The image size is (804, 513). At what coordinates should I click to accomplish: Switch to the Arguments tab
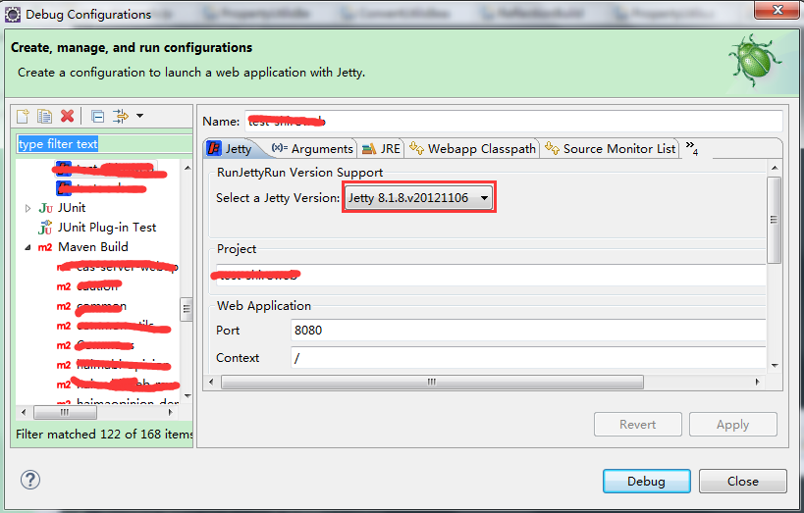pyautogui.click(x=312, y=149)
